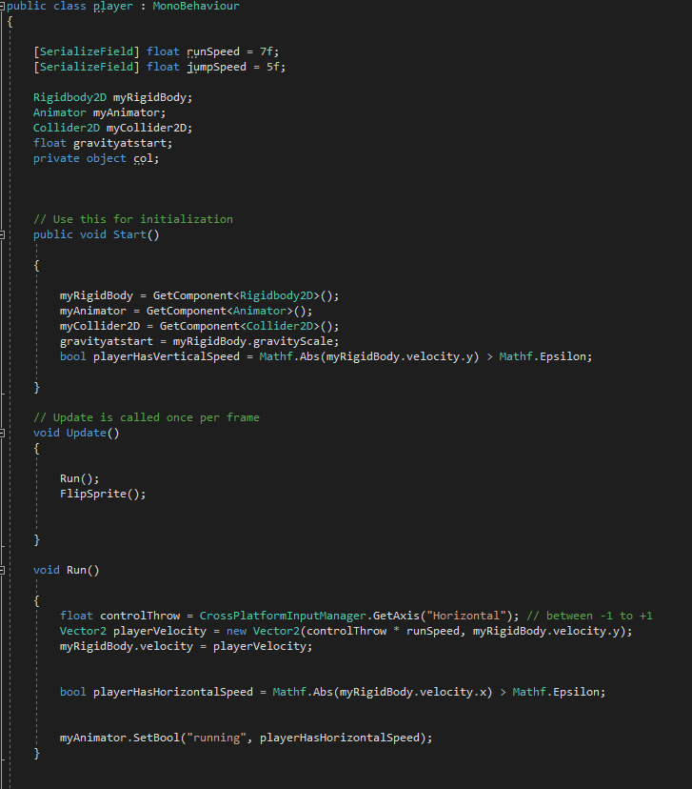Click GetComponent<Collider2D>() call

pyautogui.click(x=249, y=326)
